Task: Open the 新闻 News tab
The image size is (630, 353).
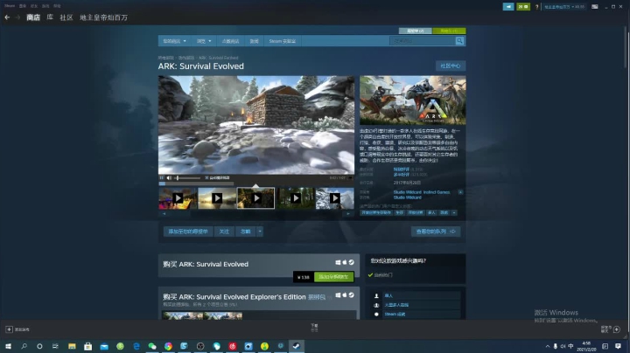Action: click(x=254, y=41)
